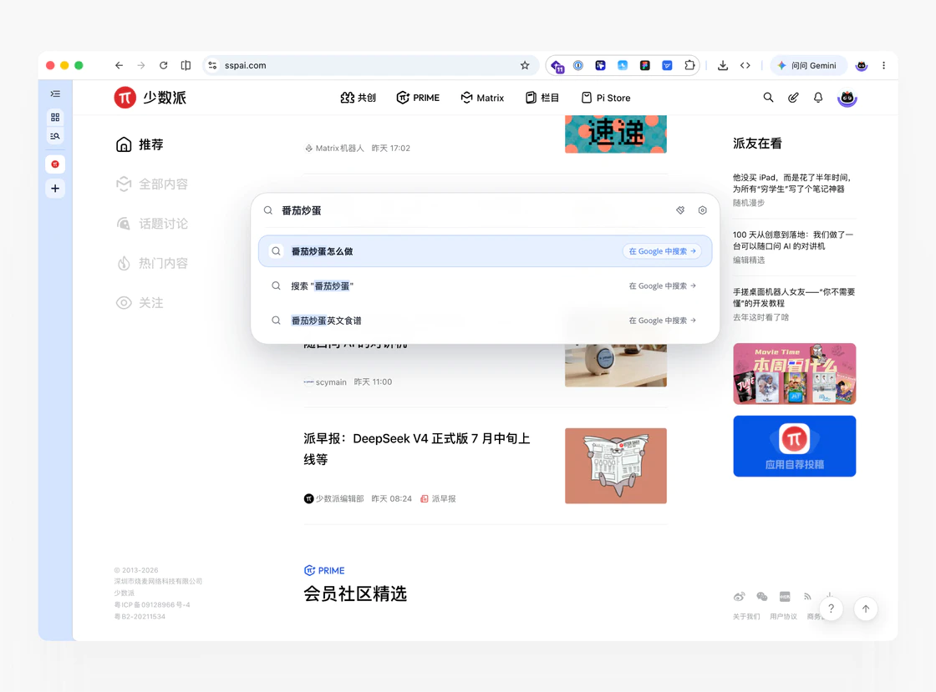
Task: Reload the sspai.com page
Action: [163, 66]
